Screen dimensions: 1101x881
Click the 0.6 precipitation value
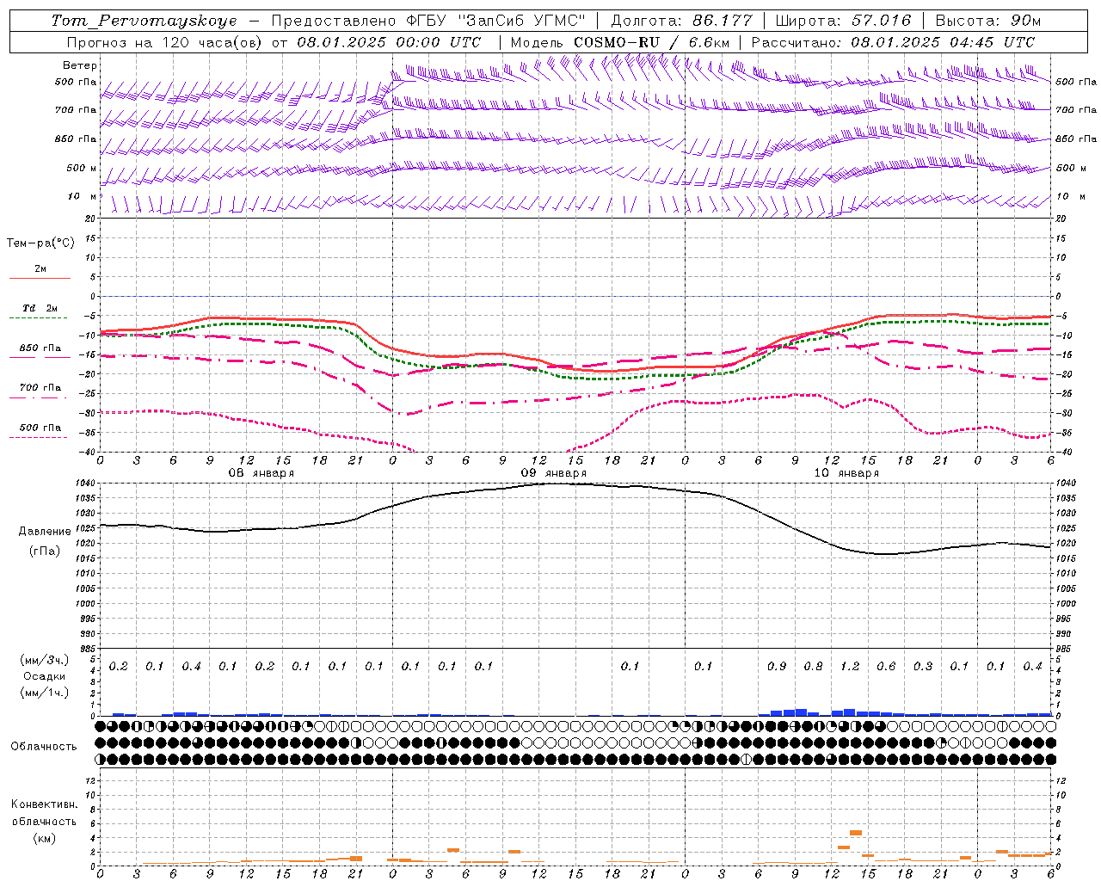(886, 667)
